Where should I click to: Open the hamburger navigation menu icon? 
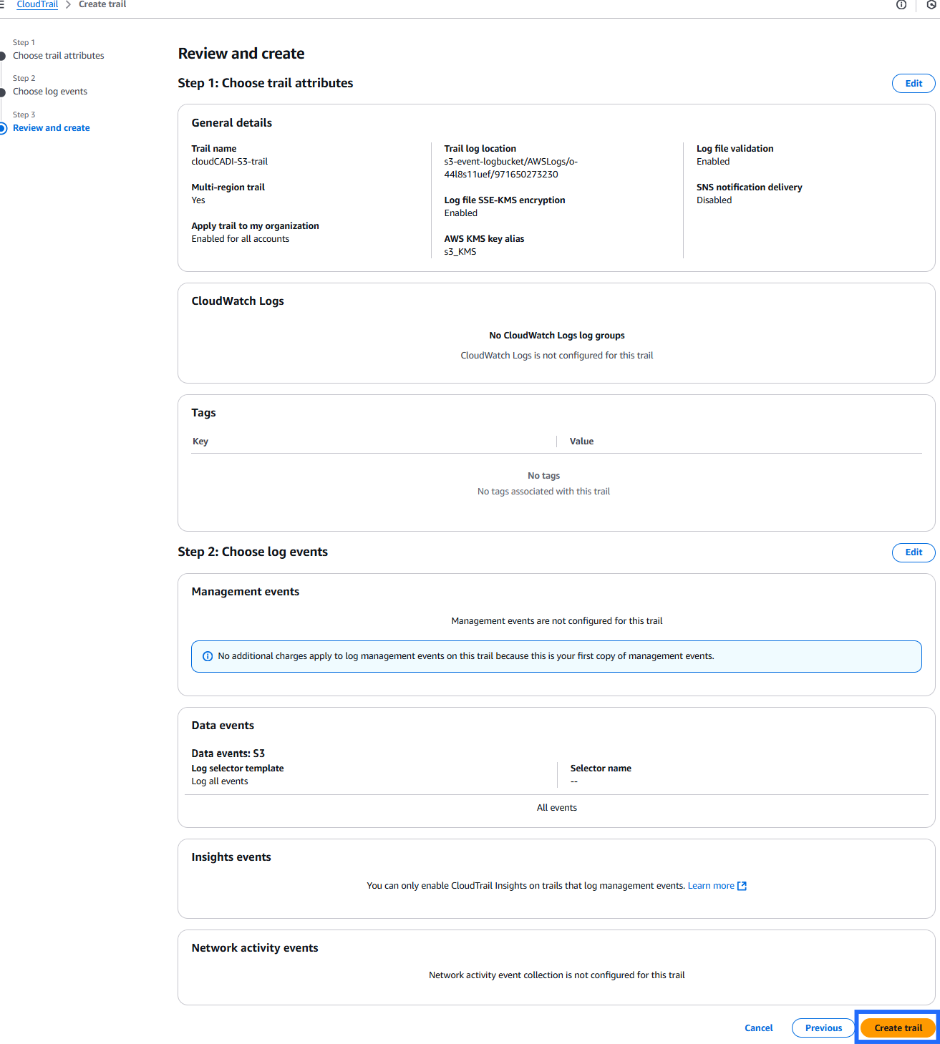pyautogui.click(x=2, y=5)
